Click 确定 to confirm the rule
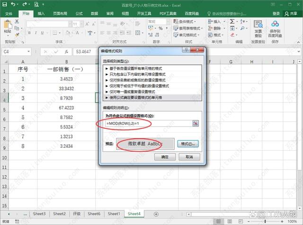Viewport: 303px width, 225px height. coord(165,157)
